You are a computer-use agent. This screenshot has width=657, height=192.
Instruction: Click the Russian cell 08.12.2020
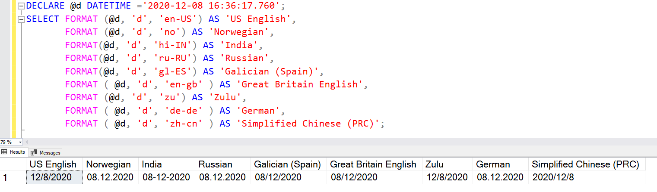click(x=223, y=177)
